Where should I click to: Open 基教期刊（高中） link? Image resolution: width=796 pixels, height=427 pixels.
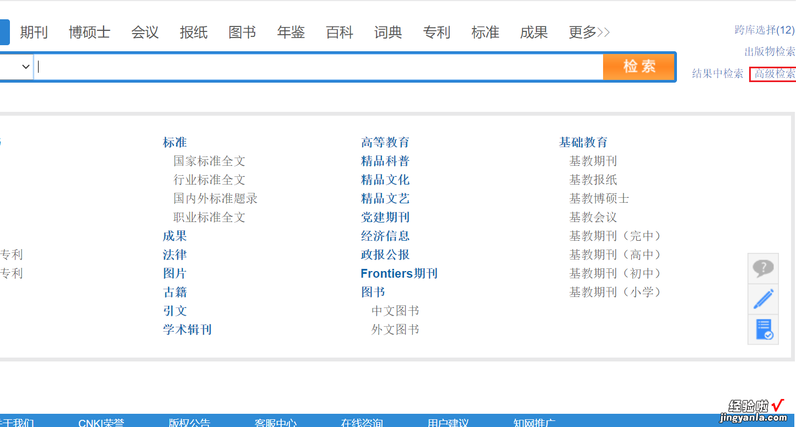point(616,255)
